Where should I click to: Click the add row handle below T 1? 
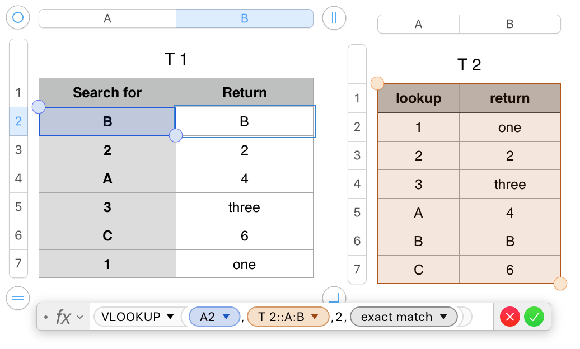[18, 298]
